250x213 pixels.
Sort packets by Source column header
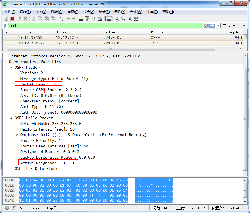point(79,32)
